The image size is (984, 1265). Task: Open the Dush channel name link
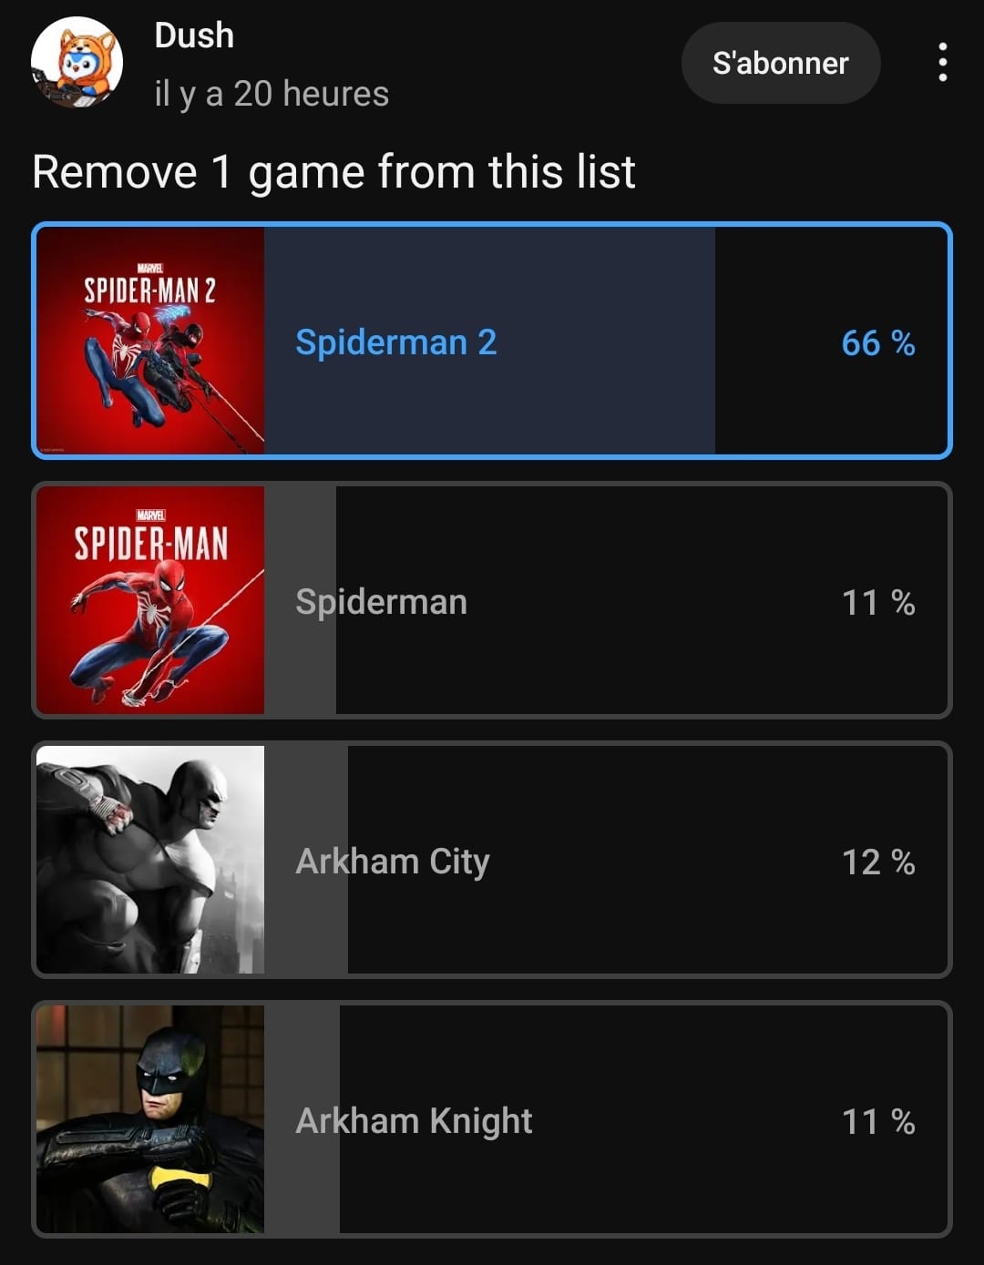click(x=194, y=36)
